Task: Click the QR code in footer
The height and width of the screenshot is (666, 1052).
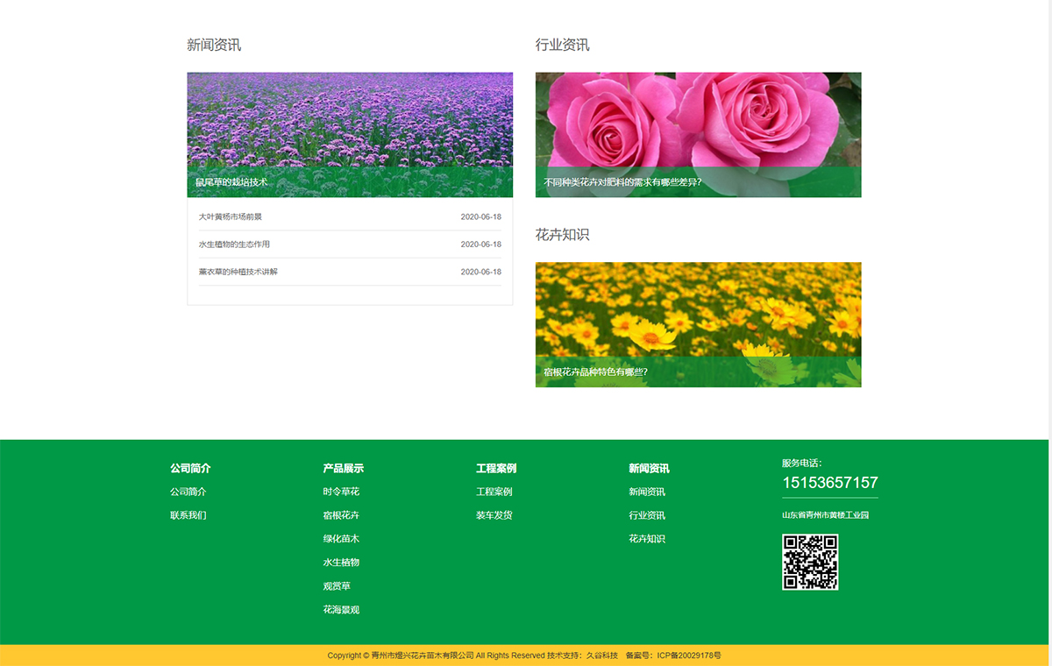Action: point(810,562)
